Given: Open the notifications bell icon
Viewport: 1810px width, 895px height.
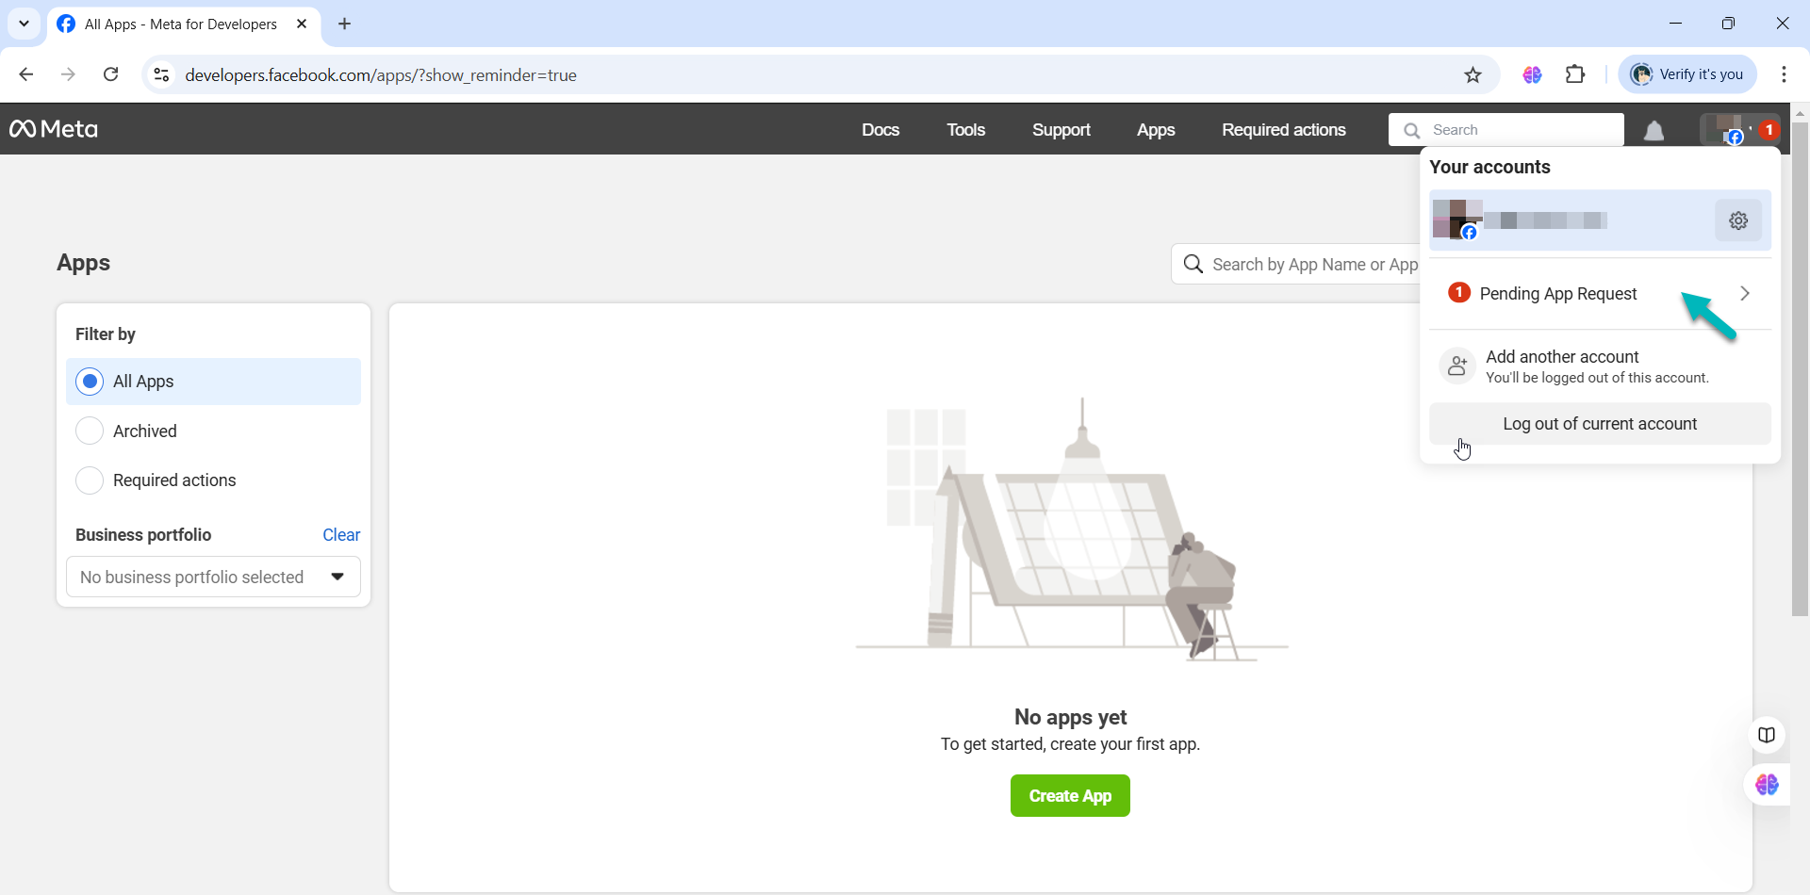Looking at the screenshot, I should tap(1654, 130).
